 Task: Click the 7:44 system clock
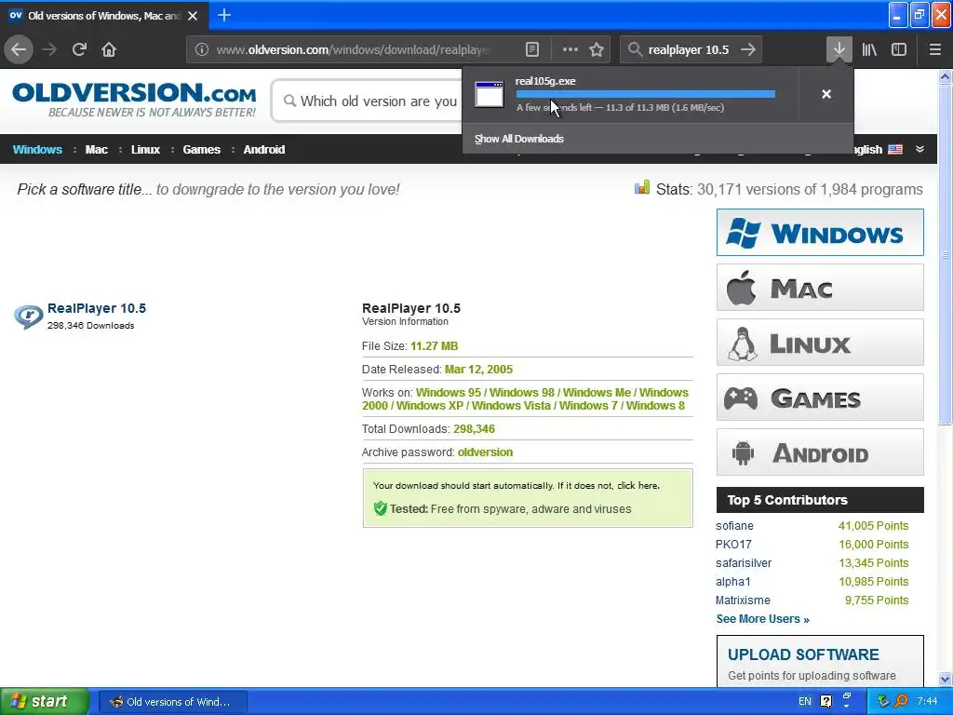[927, 702]
